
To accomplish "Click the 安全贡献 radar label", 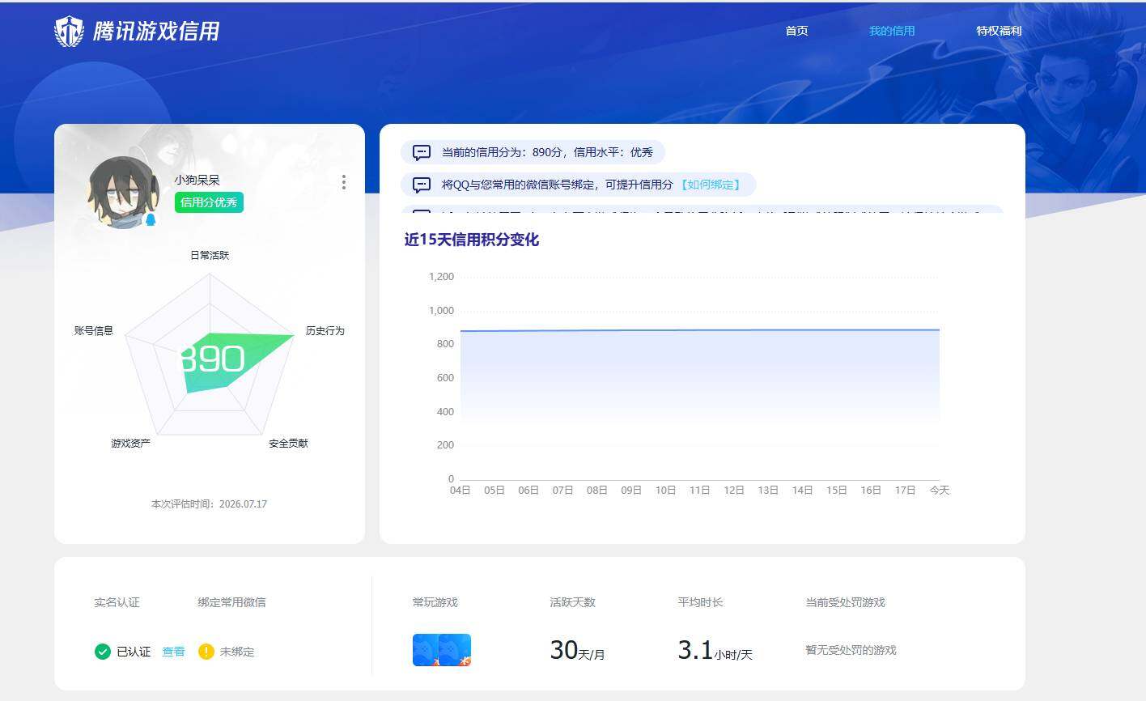I will click(289, 443).
